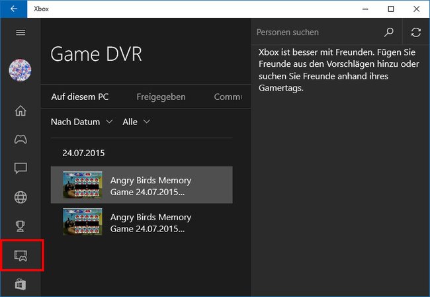Select first Angry Birds Memory Game clip thumbnail

tap(82, 185)
